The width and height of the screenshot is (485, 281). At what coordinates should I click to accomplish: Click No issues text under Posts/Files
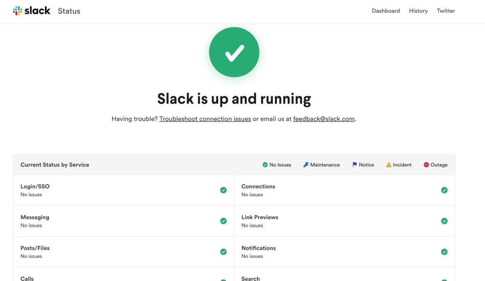coord(31,256)
